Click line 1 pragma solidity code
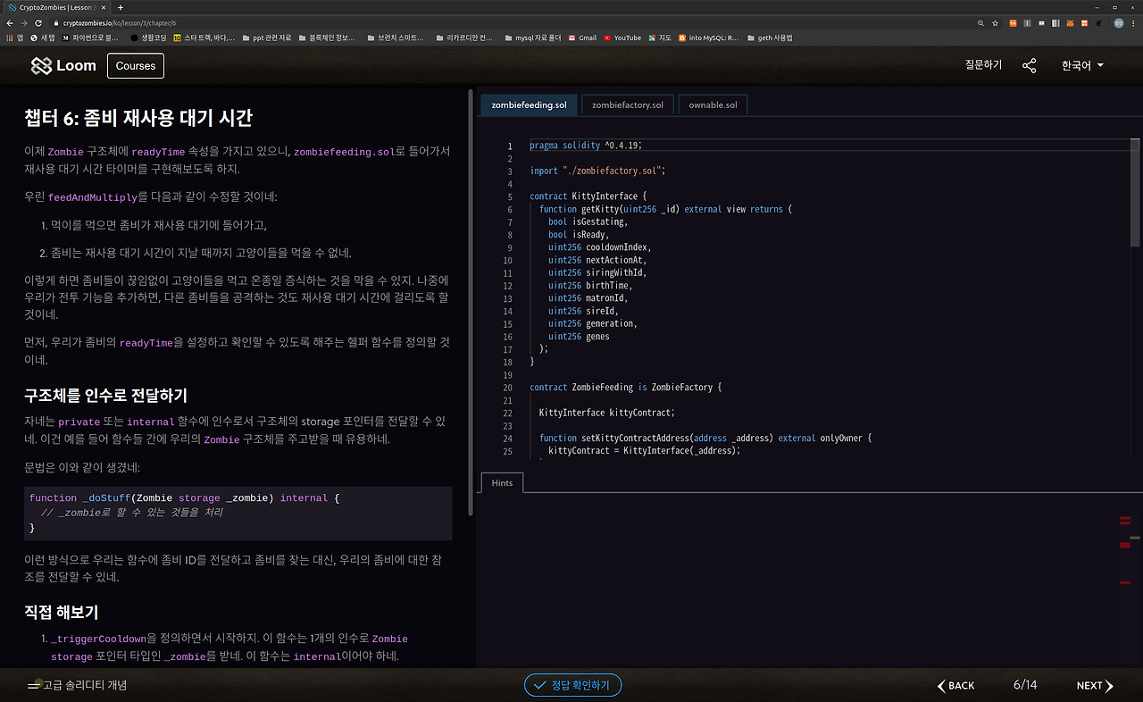Screen dimensions: 1143x702 [x=586, y=145]
